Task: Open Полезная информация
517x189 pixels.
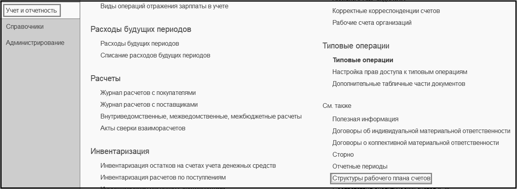Action: point(365,119)
